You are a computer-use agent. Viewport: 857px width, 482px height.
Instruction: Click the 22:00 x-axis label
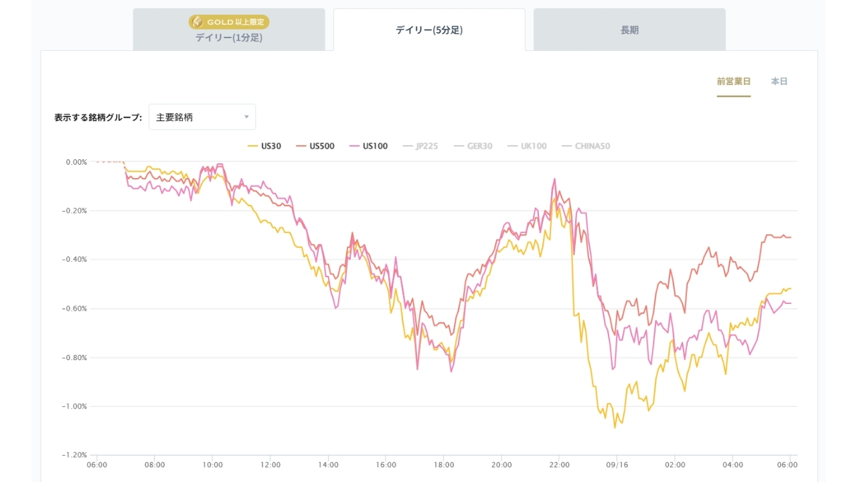tap(559, 465)
